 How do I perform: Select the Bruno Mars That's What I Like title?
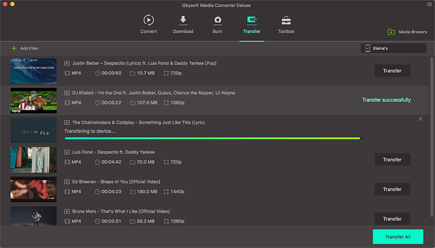121,211
